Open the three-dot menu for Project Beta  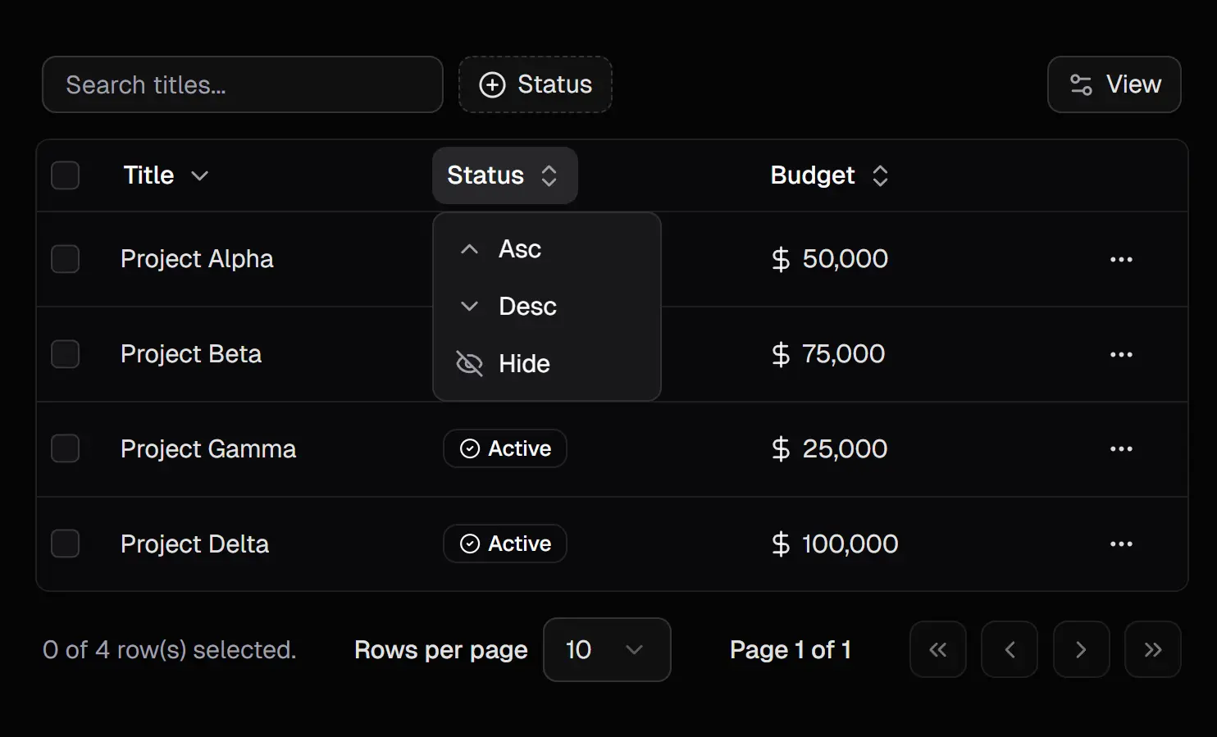pos(1120,354)
